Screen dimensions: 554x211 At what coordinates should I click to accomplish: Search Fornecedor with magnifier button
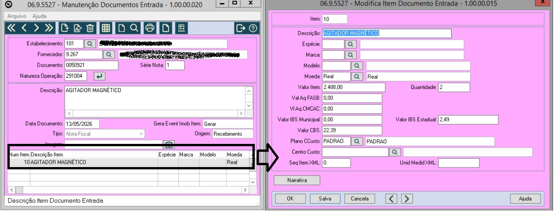(x=109, y=54)
